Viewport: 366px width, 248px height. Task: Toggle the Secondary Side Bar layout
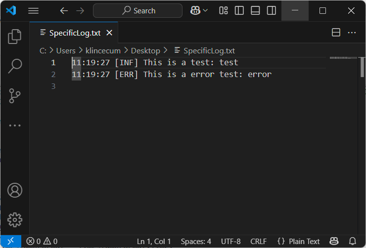point(271,10)
